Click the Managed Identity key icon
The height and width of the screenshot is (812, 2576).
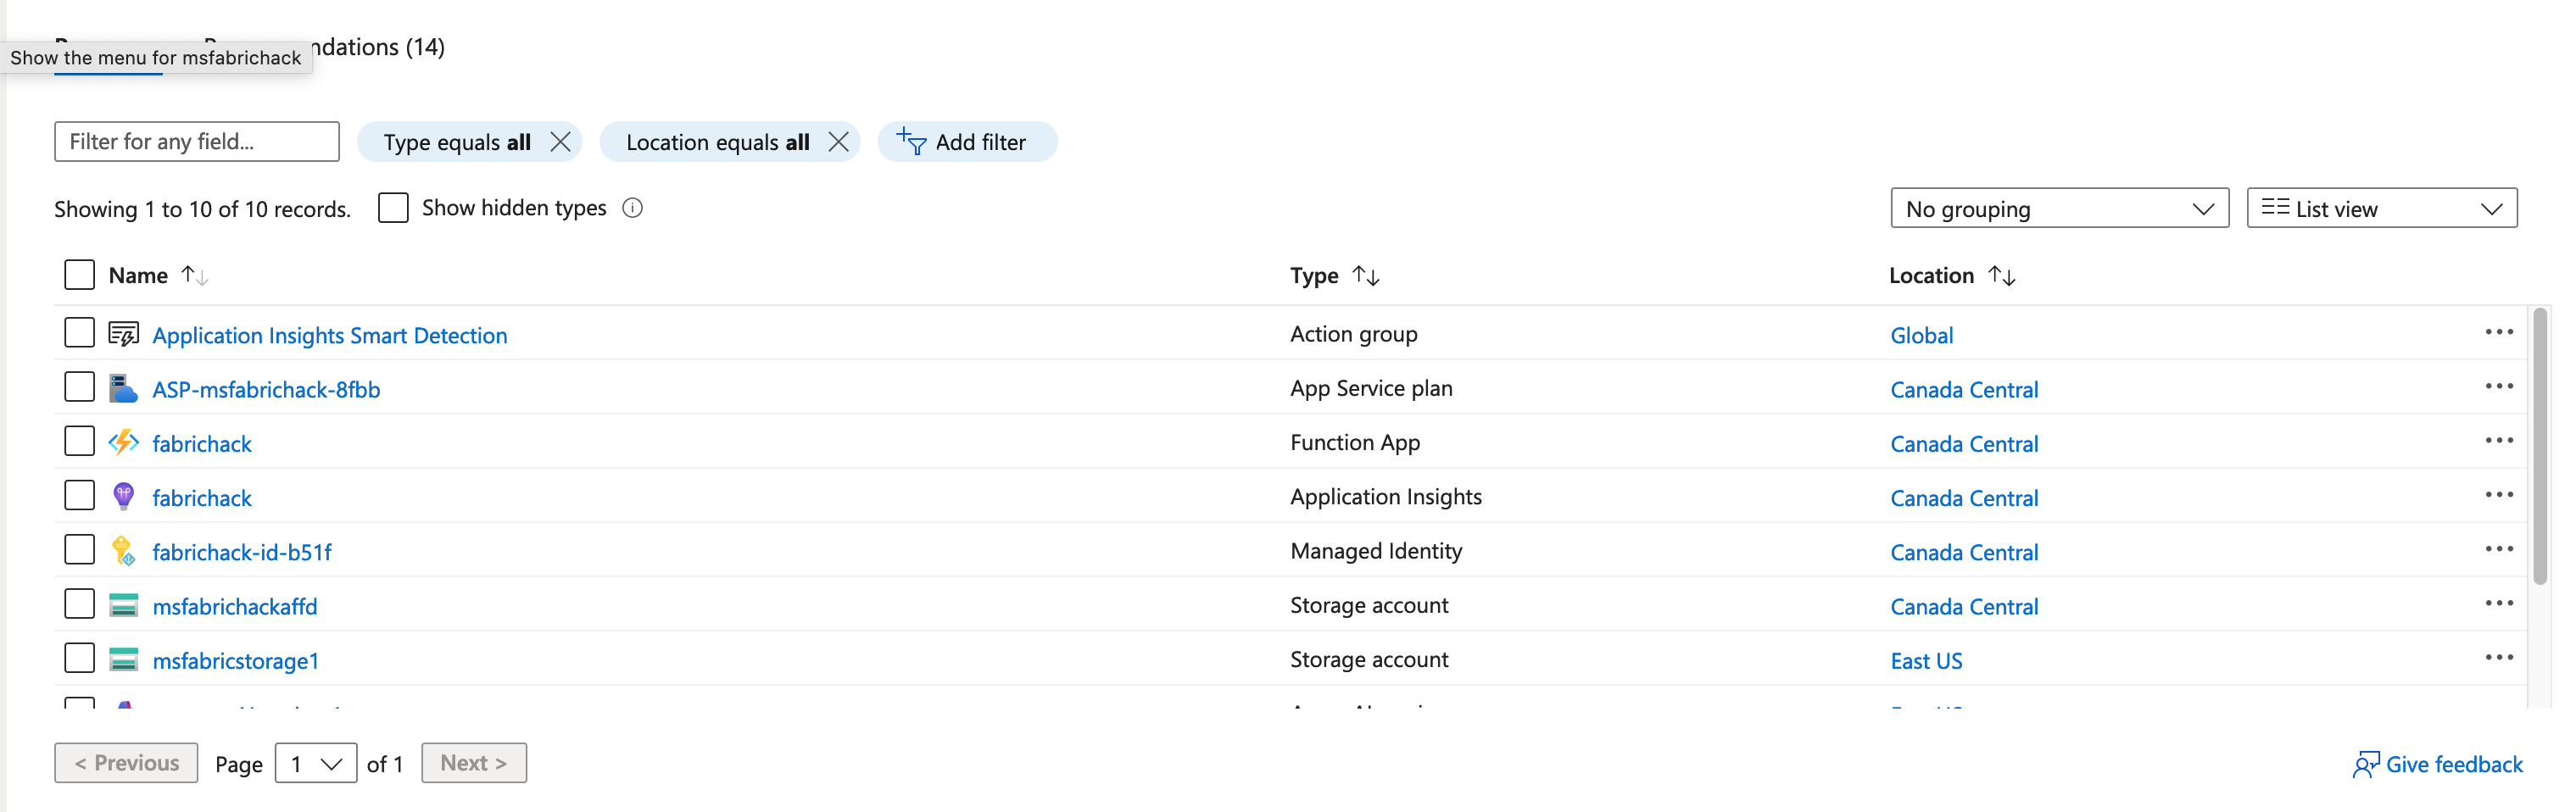click(x=123, y=550)
